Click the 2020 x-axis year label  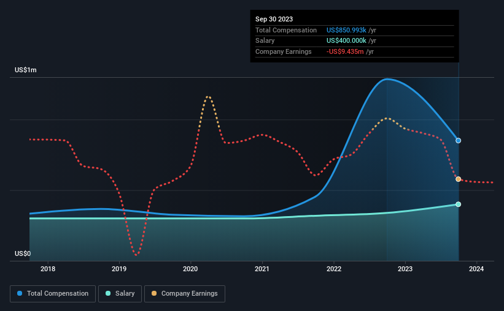point(190,269)
